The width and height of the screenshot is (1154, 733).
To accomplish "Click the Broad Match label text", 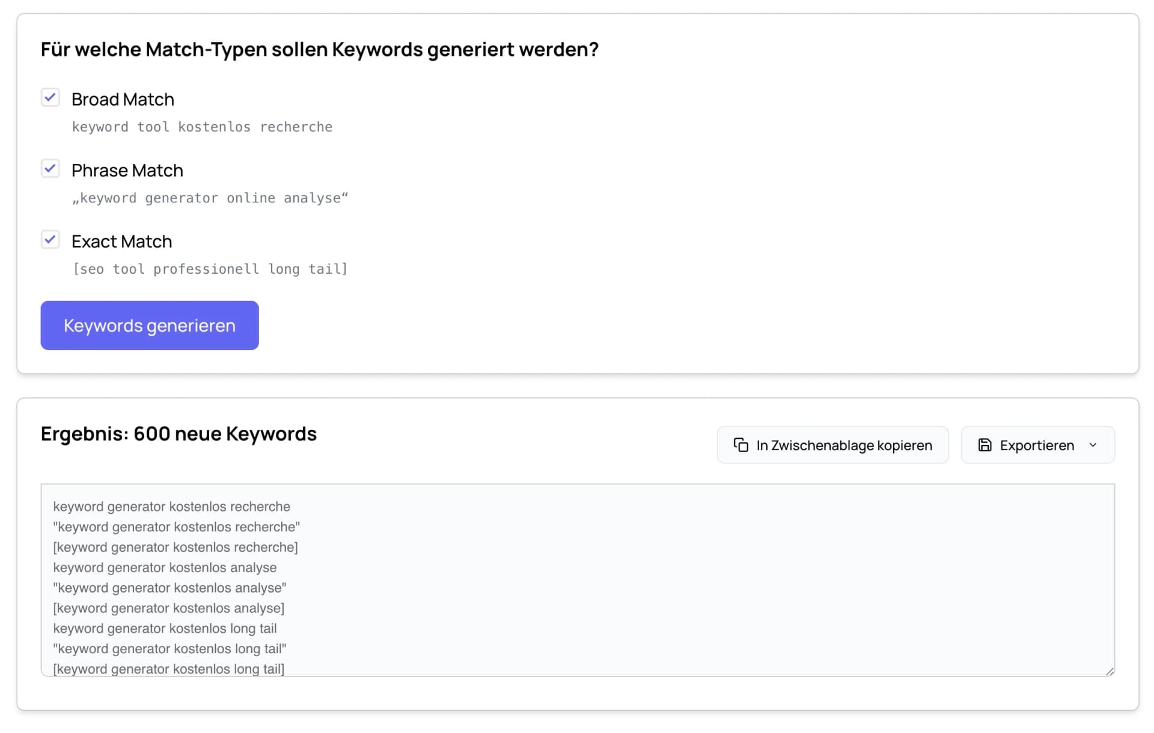I will tap(122, 99).
